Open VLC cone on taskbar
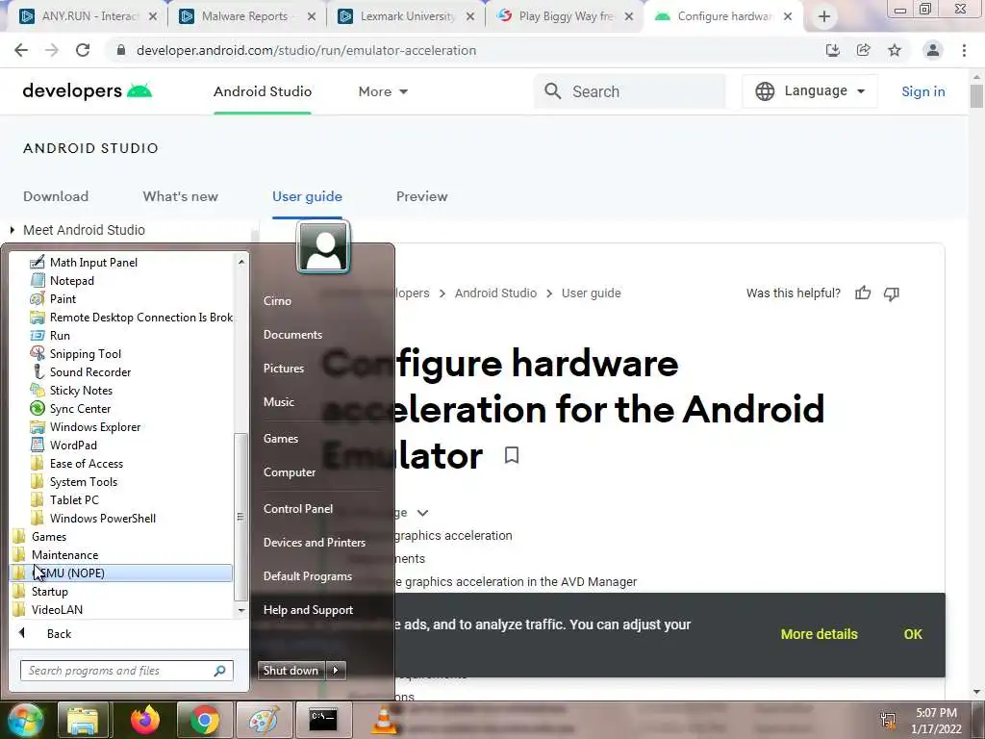The height and width of the screenshot is (739, 985). [384, 720]
